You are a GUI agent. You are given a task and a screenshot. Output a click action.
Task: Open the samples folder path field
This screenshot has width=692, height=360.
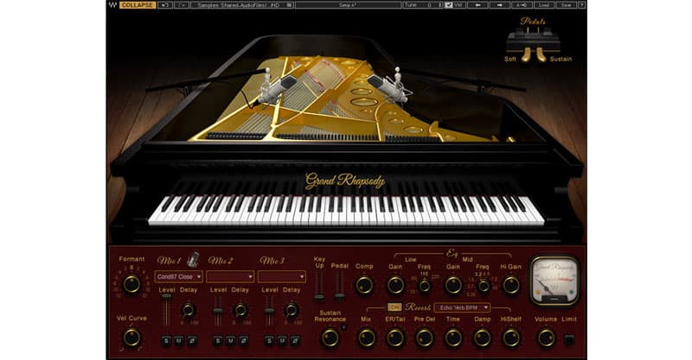click(x=242, y=5)
